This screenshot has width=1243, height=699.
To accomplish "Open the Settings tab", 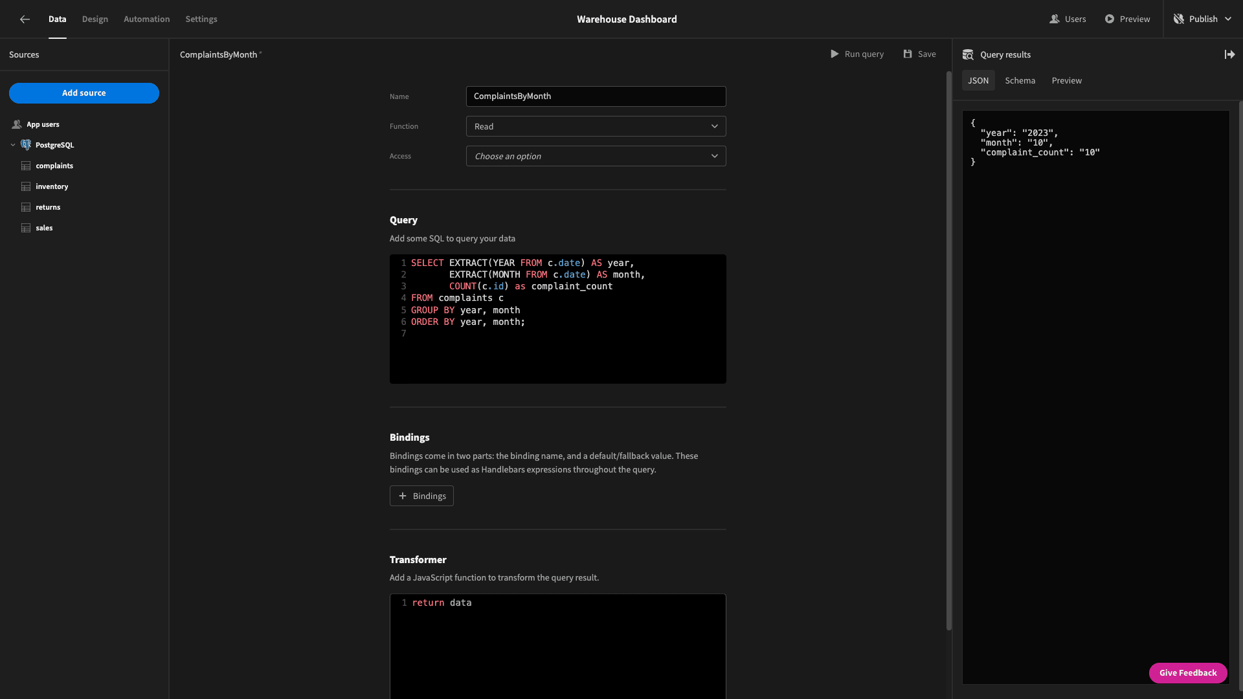I will [x=201, y=19].
